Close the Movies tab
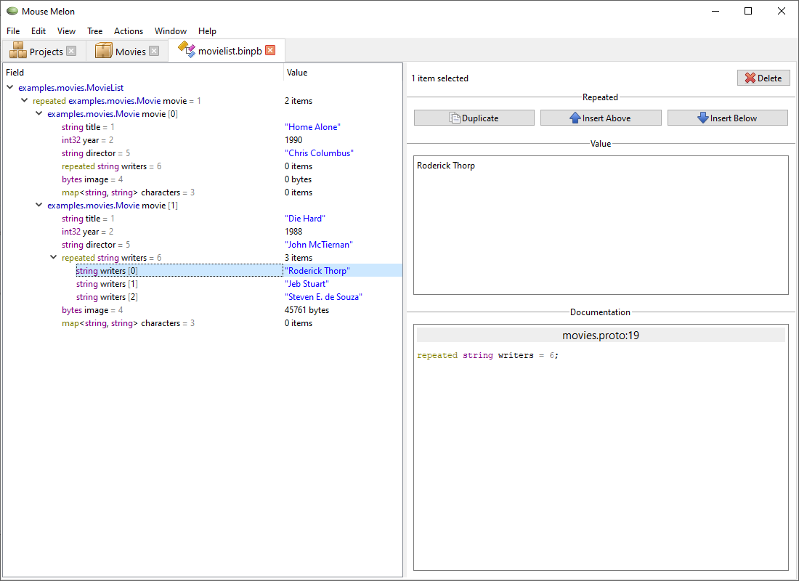Viewport: 799px width, 581px height. click(155, 50)
